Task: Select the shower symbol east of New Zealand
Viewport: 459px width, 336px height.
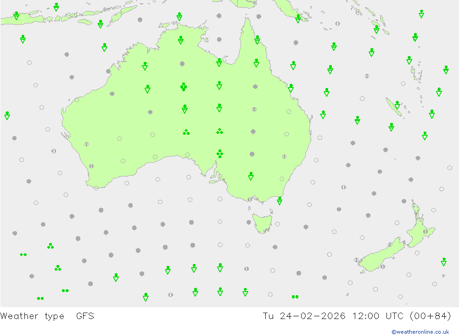Action: (x=444, y=261)
